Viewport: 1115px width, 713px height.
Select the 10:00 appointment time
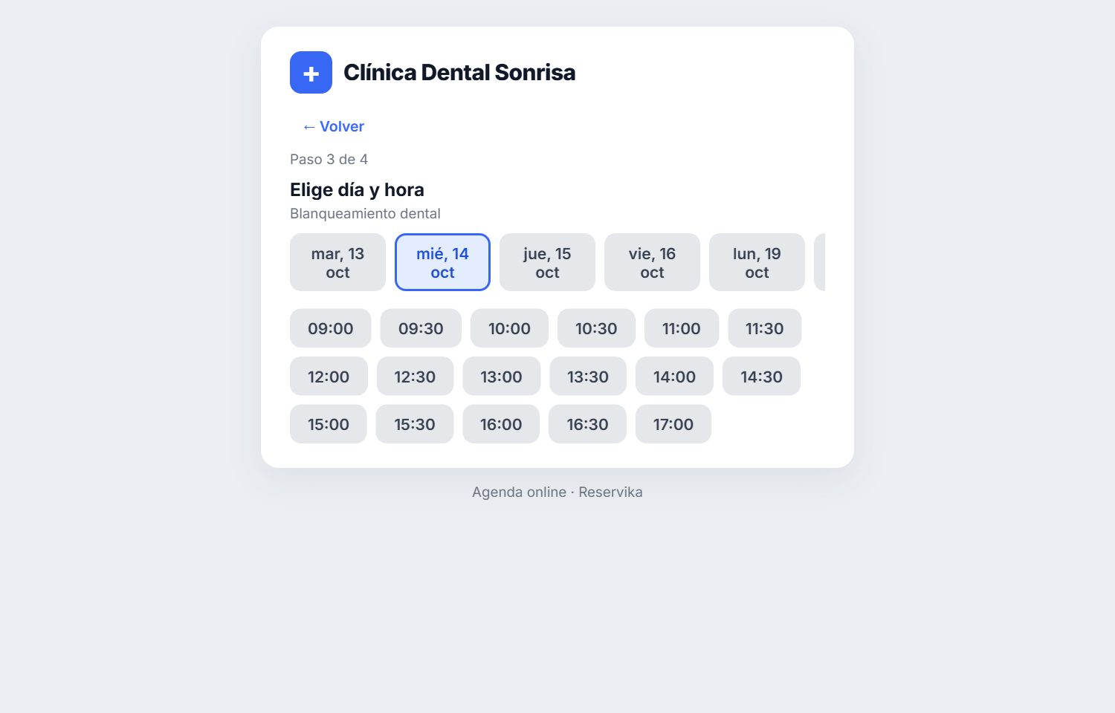[509, 328]
